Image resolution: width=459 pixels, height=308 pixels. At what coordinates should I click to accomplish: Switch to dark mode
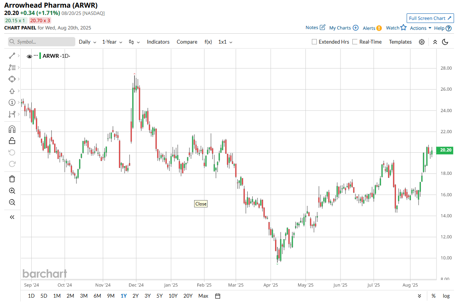click(445, 42)
